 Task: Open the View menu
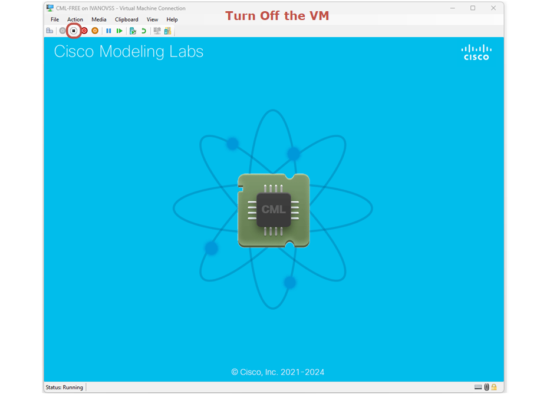pyautogui.click(x=152, y=19)
